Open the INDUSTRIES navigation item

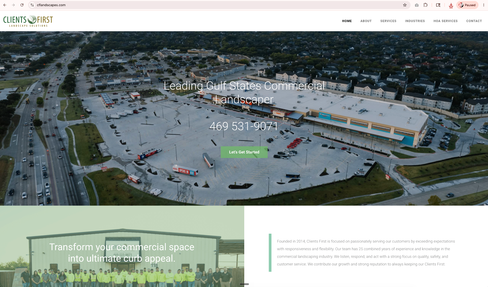pyautogui.click(x=415, y=21)
